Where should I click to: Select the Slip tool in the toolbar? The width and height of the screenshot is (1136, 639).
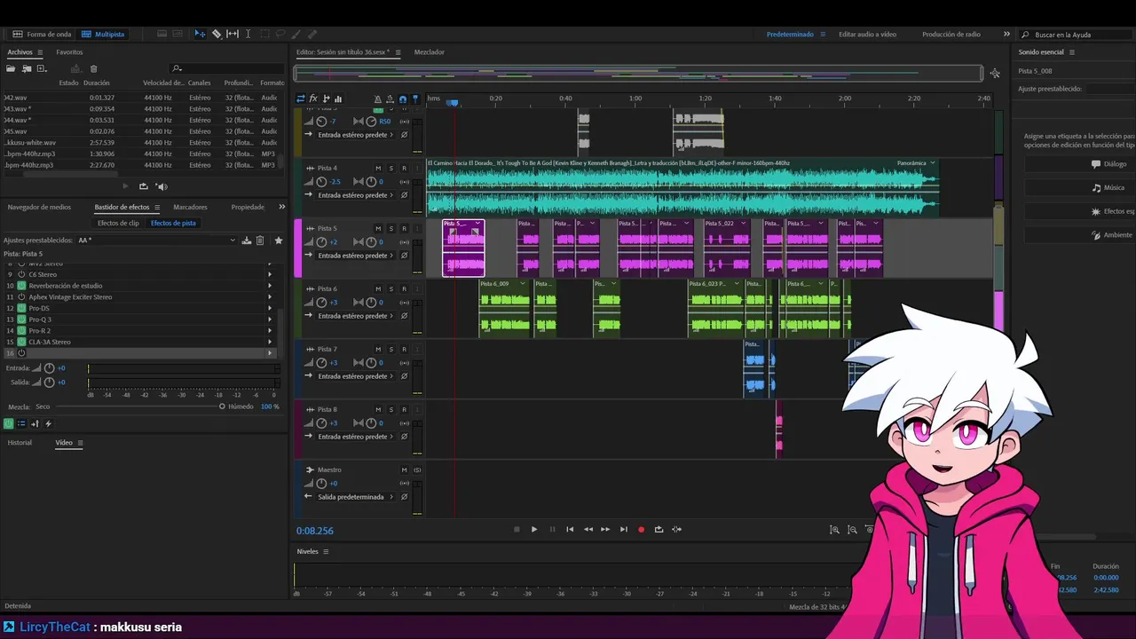tap(233, 34)
